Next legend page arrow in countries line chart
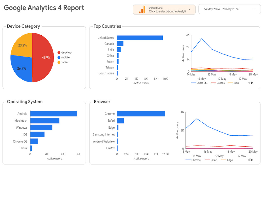The width and height of the screenshot is (265, 198). point(252,83)
